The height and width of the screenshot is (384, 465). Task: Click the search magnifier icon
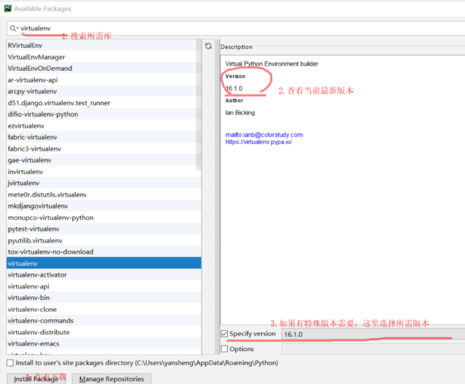[x=14, y=29]
